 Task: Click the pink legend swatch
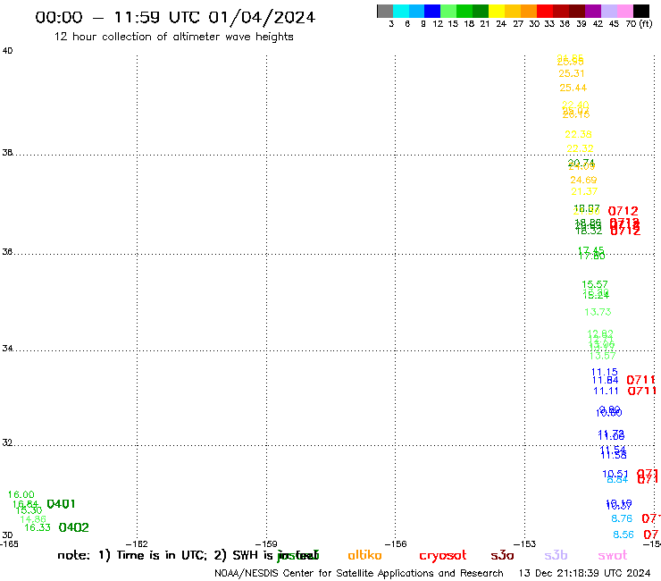(x=625, y=11)
